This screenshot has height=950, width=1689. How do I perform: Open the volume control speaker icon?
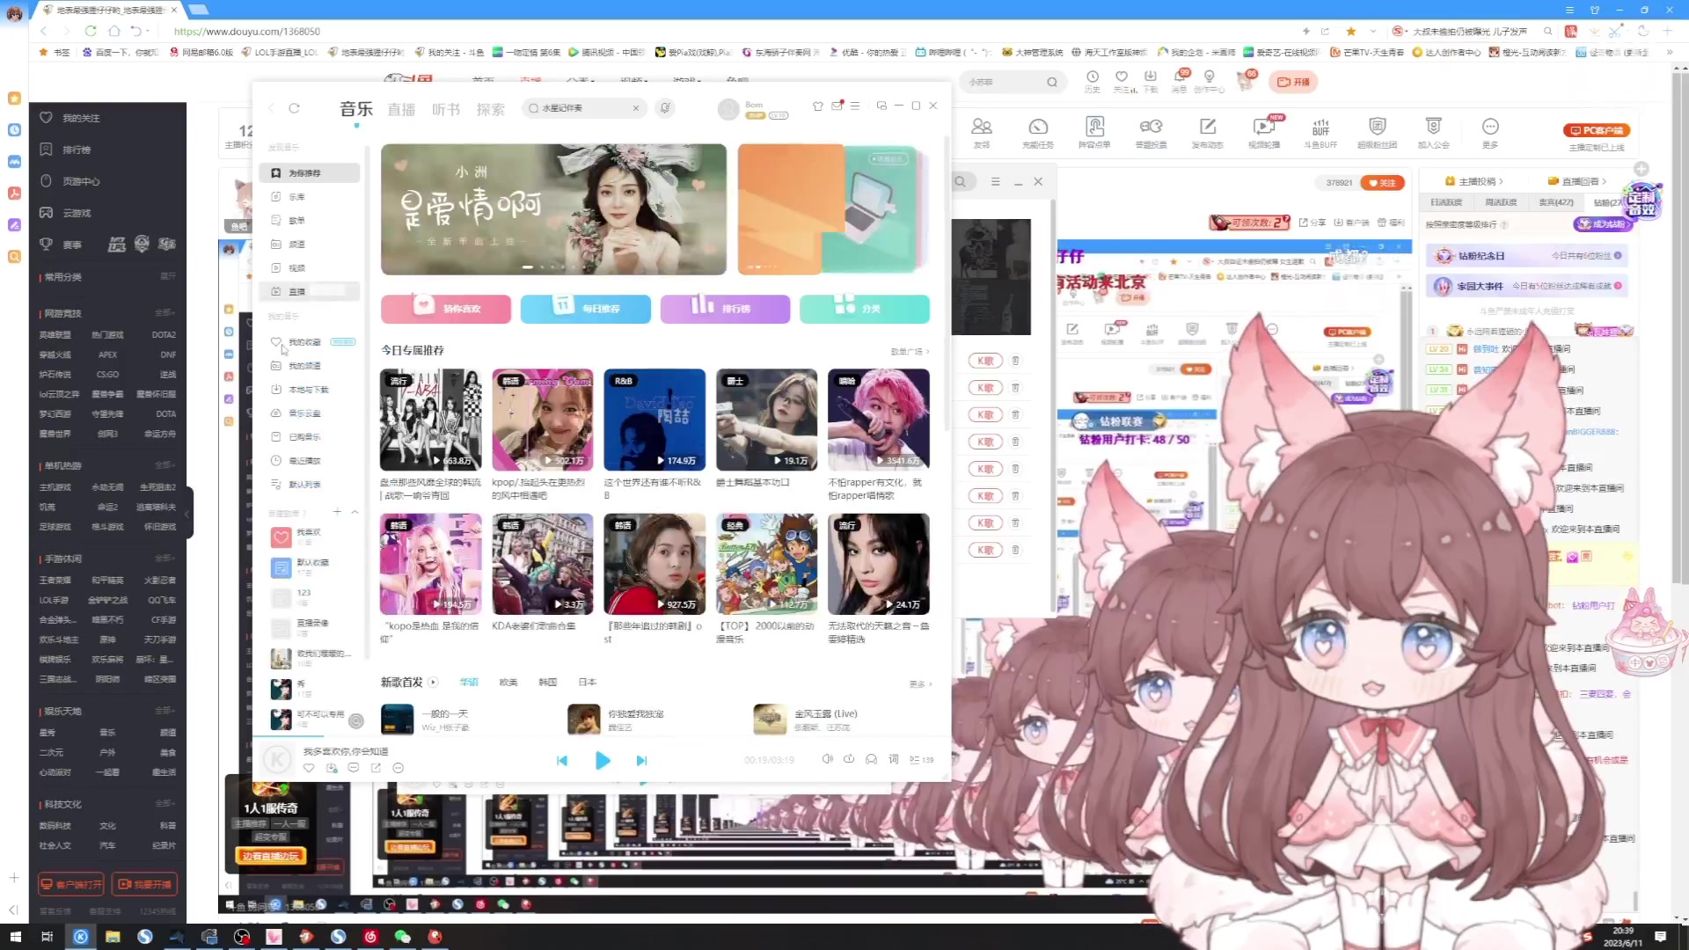point(827,759)
